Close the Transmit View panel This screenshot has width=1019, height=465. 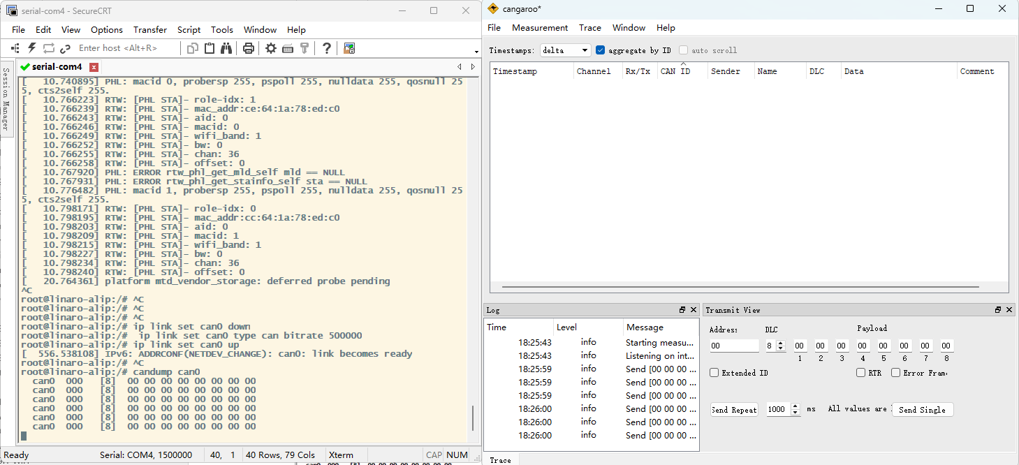[1009, 310]
